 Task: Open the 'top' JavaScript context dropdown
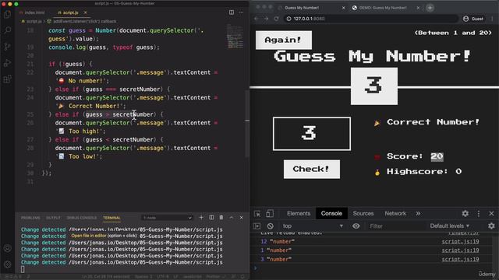point(313,226)
